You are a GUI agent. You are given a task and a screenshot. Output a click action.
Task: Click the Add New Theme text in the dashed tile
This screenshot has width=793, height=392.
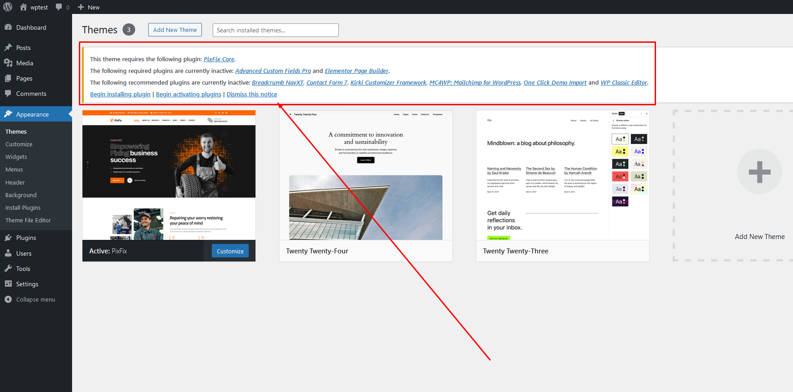(x=760, y=237)
